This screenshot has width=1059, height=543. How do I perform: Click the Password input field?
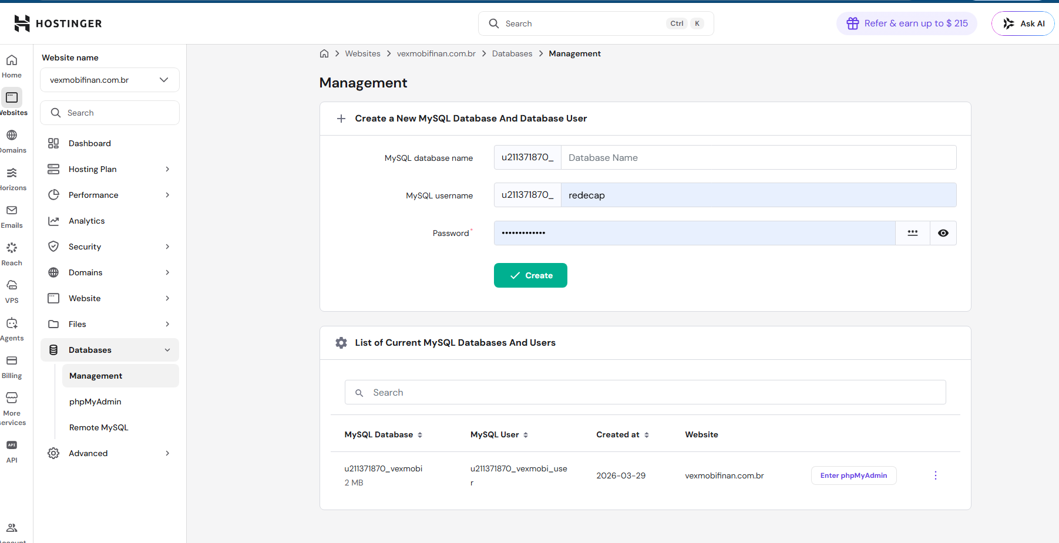click(695, 233)
